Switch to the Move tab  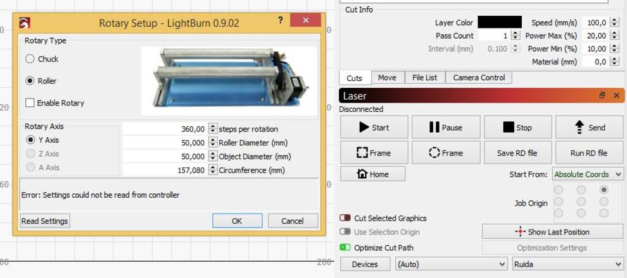click(387, 78)
